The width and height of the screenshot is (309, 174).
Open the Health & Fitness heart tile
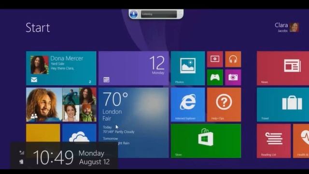[301, 141]
